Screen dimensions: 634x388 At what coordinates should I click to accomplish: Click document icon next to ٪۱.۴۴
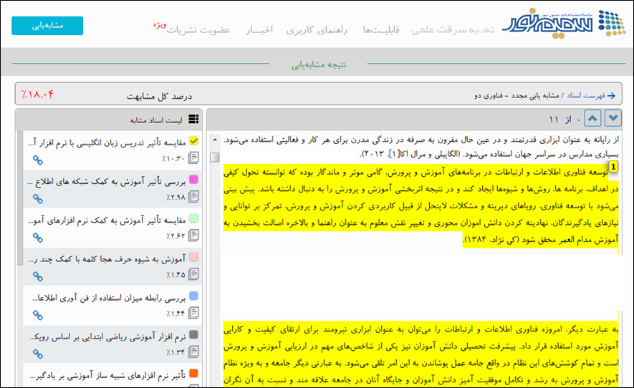(193, 313)
